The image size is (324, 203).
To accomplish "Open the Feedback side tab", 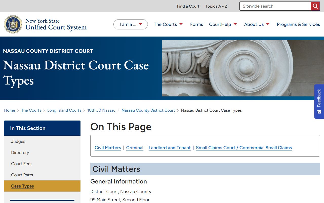I will (x=319, y=101).
